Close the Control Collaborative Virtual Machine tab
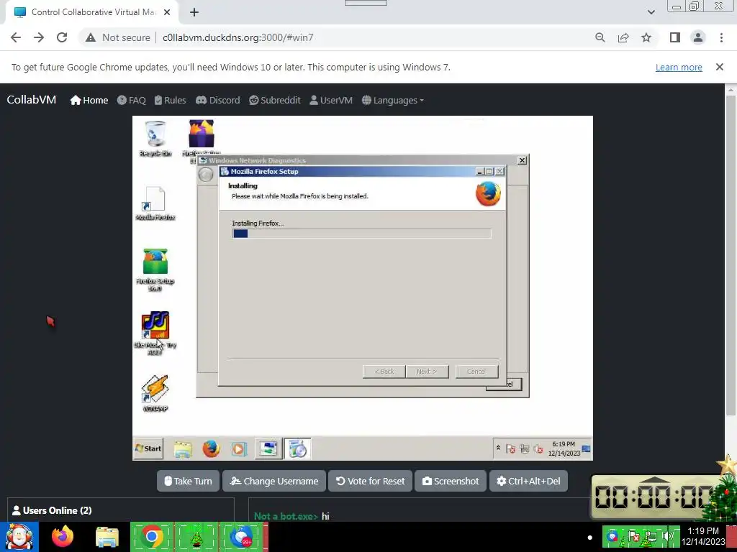The width and height of the screenshot is (737, 552). [167, 12]
